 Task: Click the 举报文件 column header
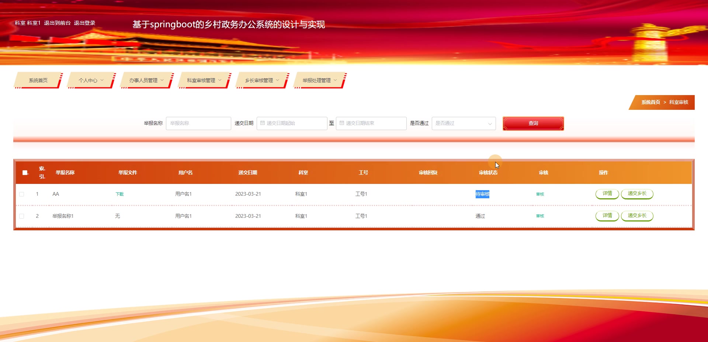(128, 172)
